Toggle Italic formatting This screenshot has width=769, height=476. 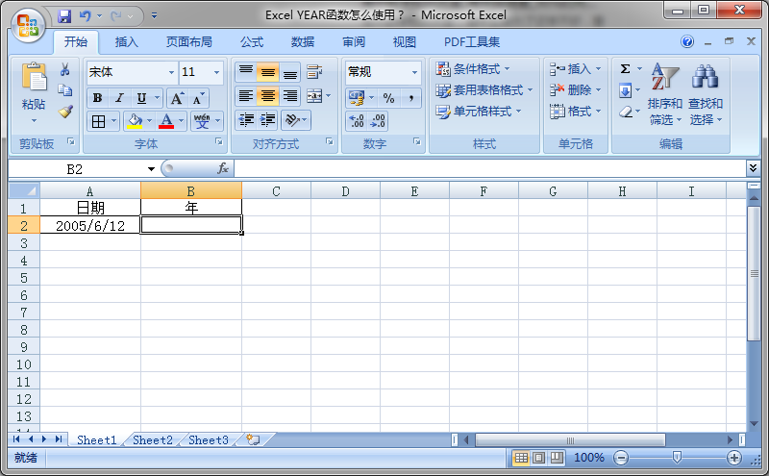pyautogui.click(x=119, y=98)
